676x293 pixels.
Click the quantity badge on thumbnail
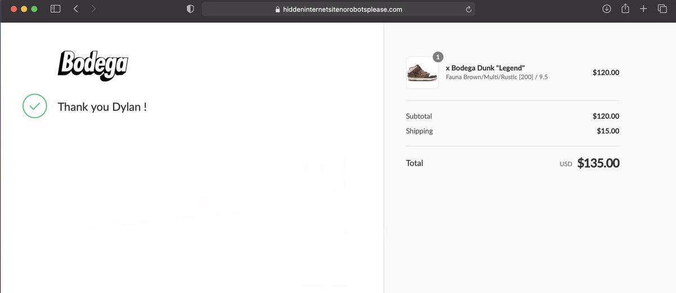[438, 57]
